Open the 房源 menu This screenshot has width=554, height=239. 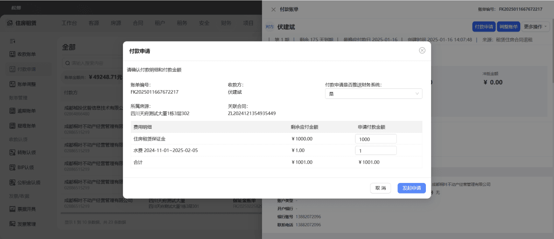click(x=116, y=23)
